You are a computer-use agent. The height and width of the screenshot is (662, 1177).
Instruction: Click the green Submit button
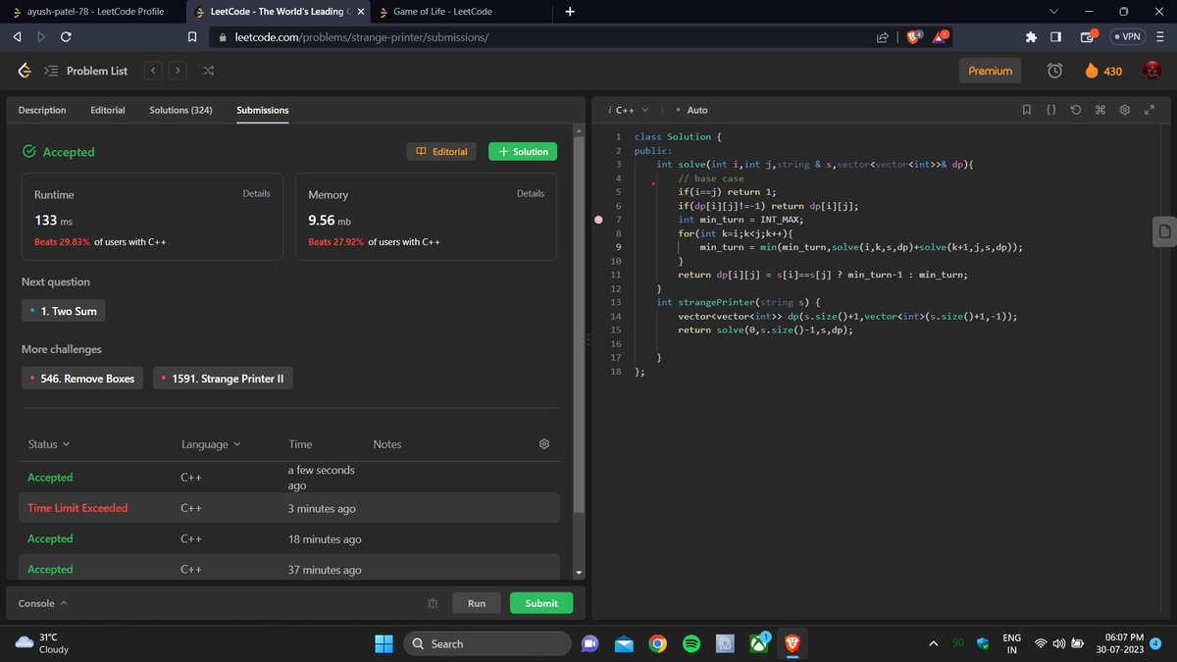point(541,603)
